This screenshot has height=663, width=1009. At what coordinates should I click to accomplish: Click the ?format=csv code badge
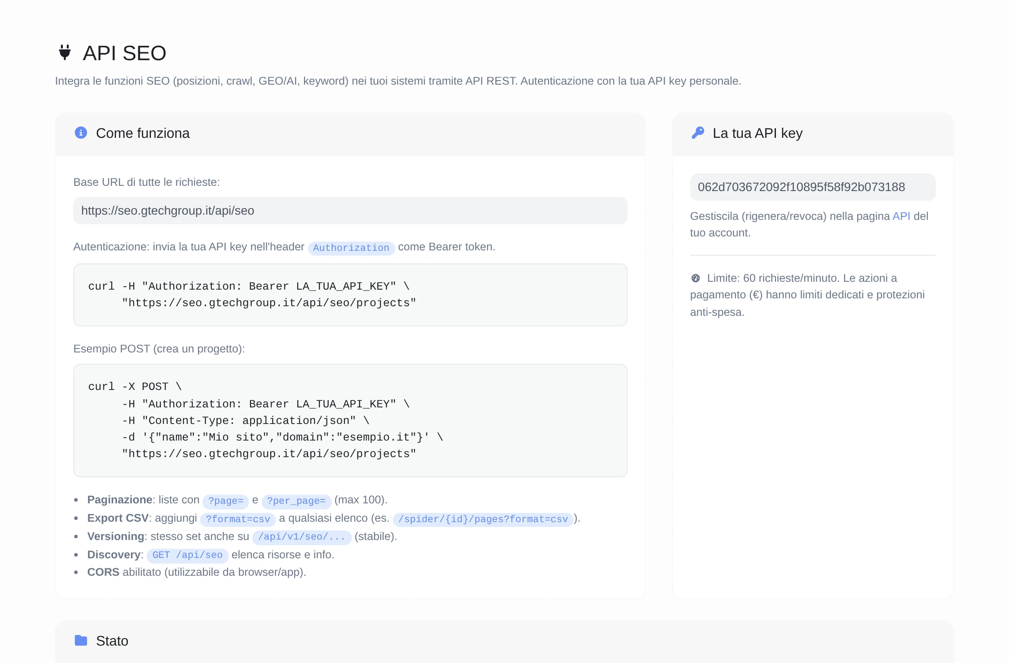[x=238, y=519]
